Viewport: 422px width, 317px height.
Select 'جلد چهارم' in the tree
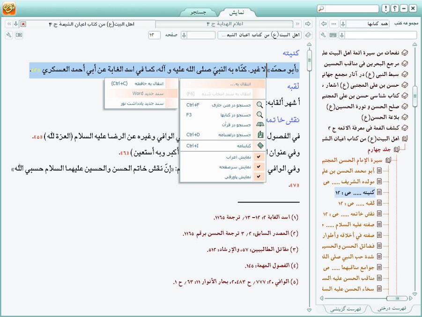(379, 150)
